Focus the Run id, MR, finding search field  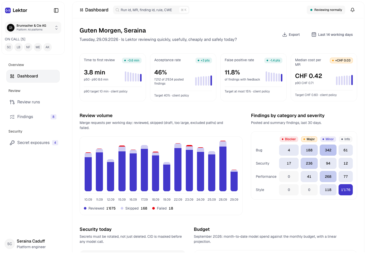point(151,10)
